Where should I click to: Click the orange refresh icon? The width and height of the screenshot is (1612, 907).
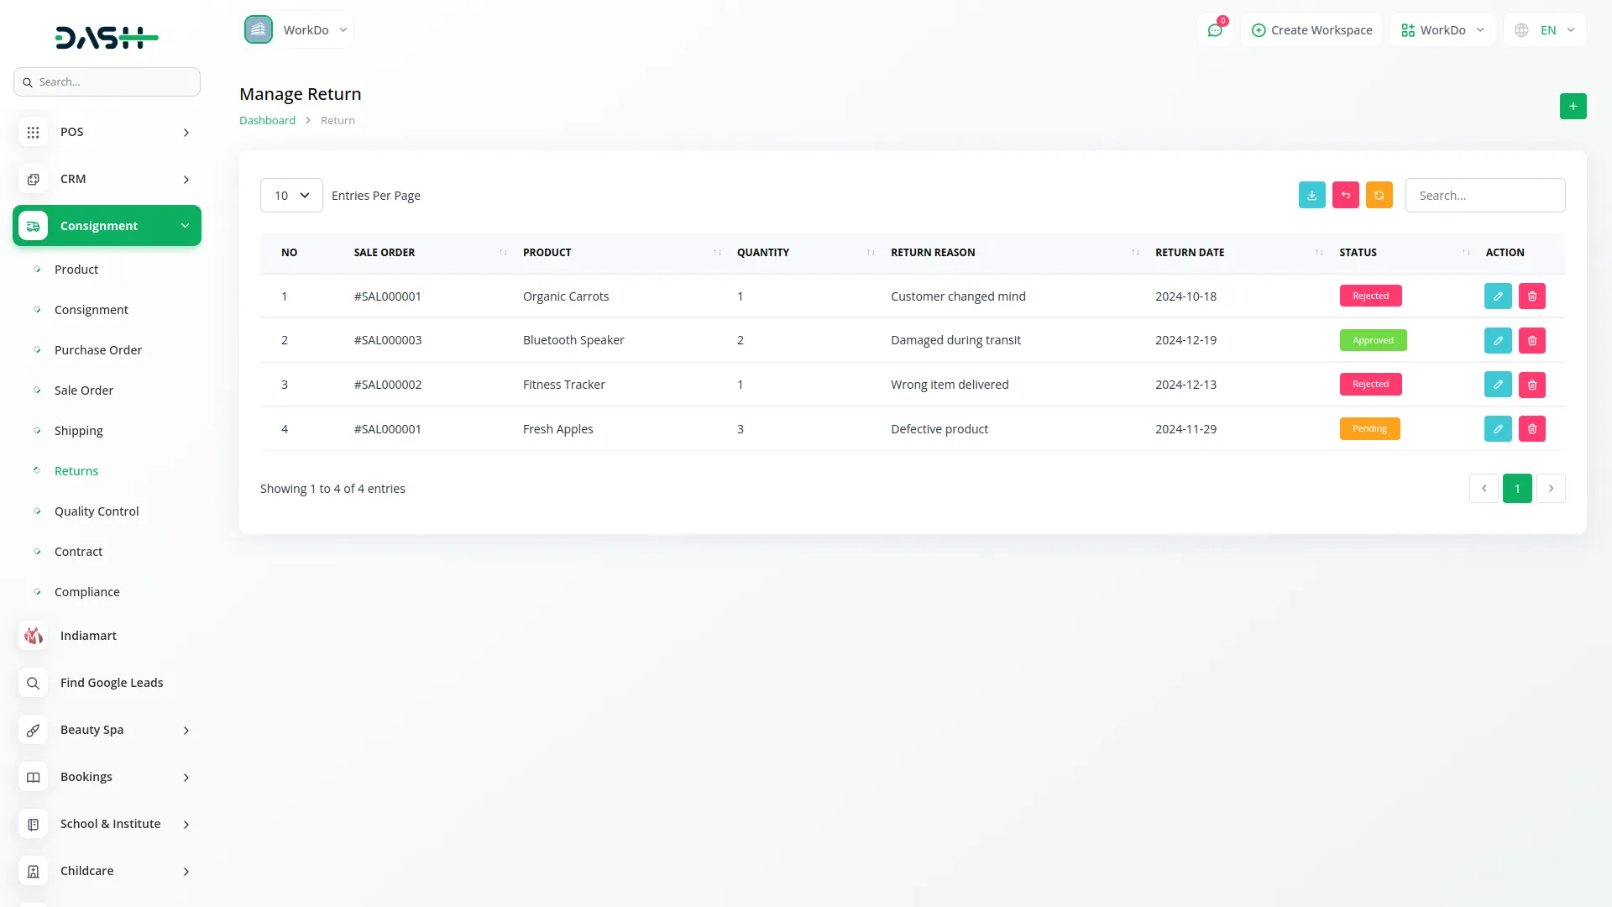coord(1379,195)
